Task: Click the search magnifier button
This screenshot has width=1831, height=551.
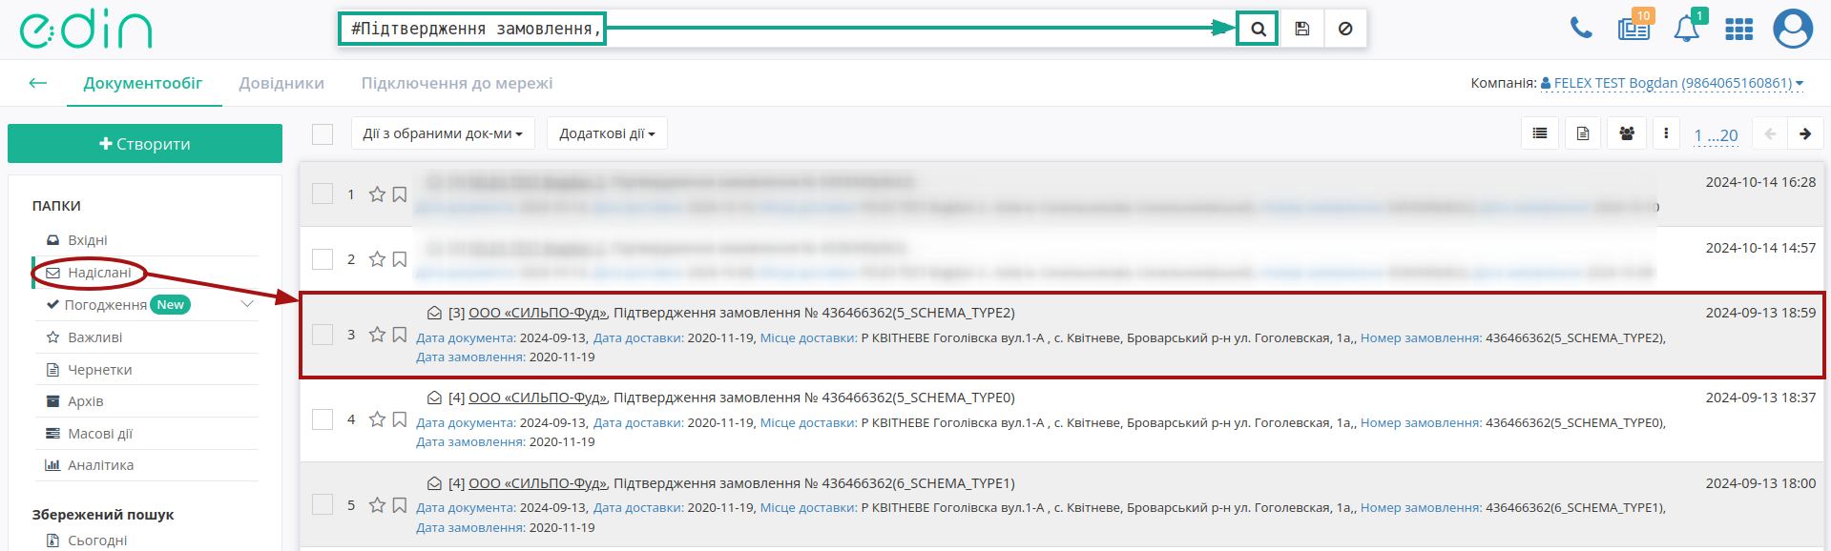Action: point(1258,29)
